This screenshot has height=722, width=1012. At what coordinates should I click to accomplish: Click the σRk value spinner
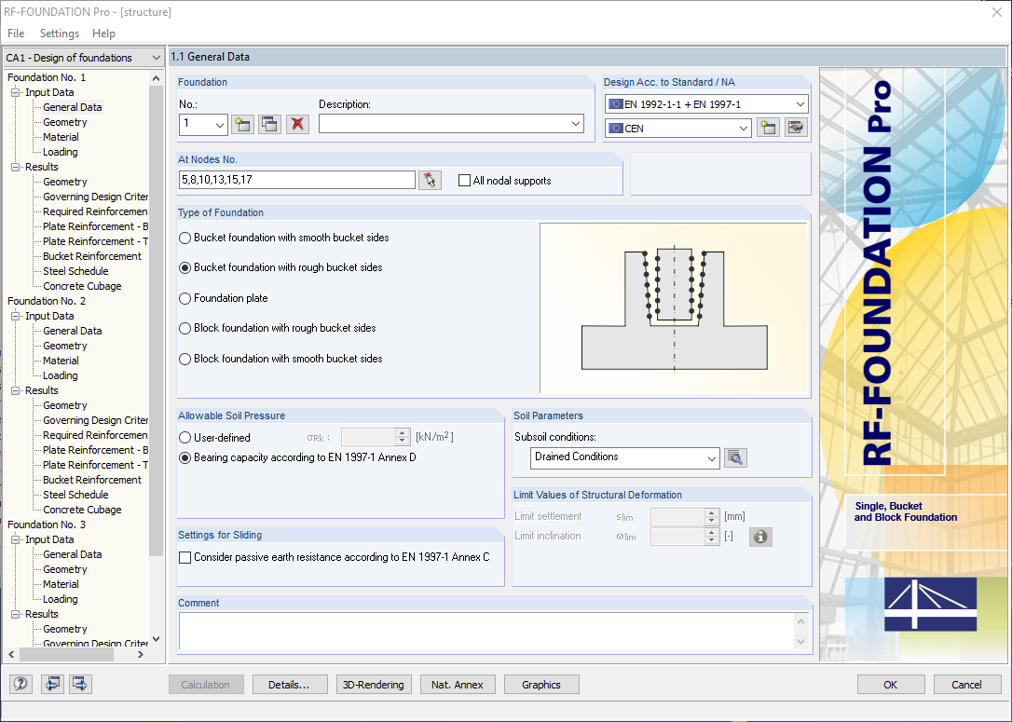point(402,438)
